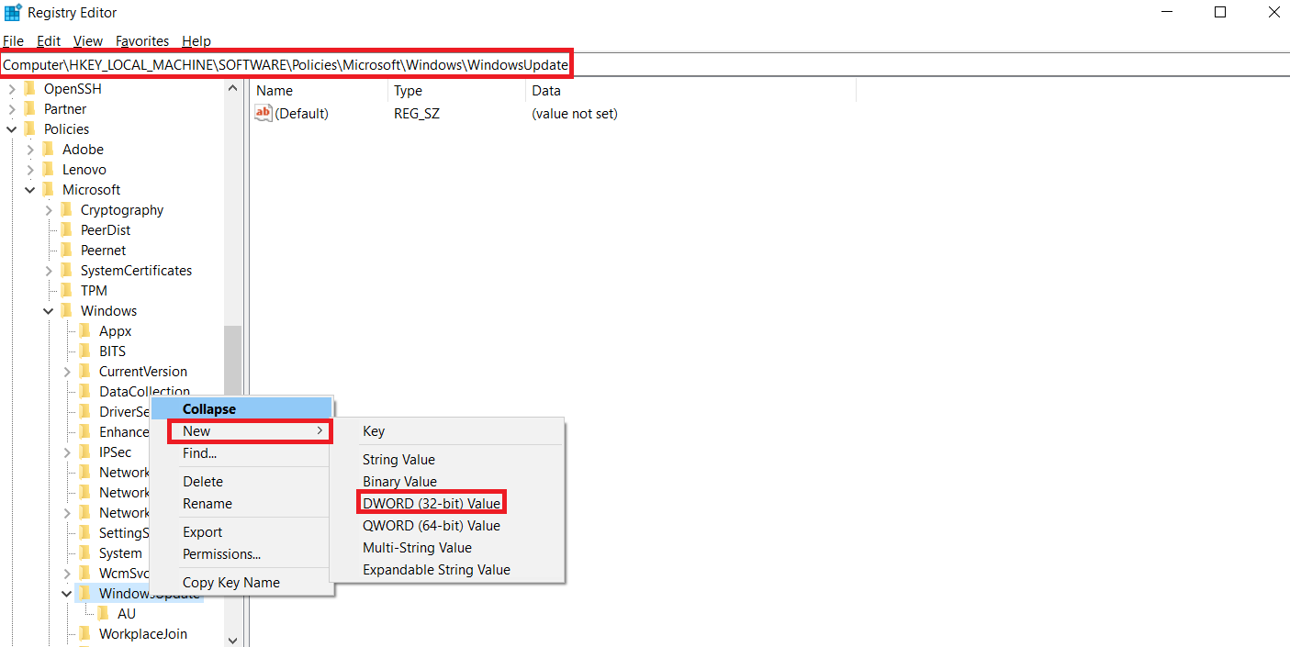Create a new Expandable String Value
1290x647 pixels.
click(x=447, y=570)
